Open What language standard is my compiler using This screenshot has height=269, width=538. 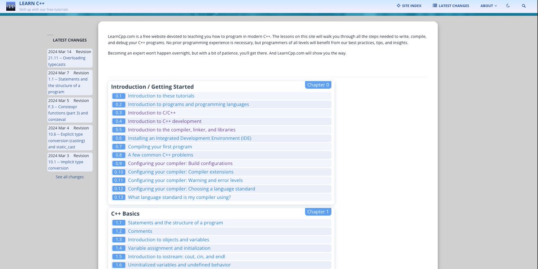pyautogui.click(x=179, y=197)
